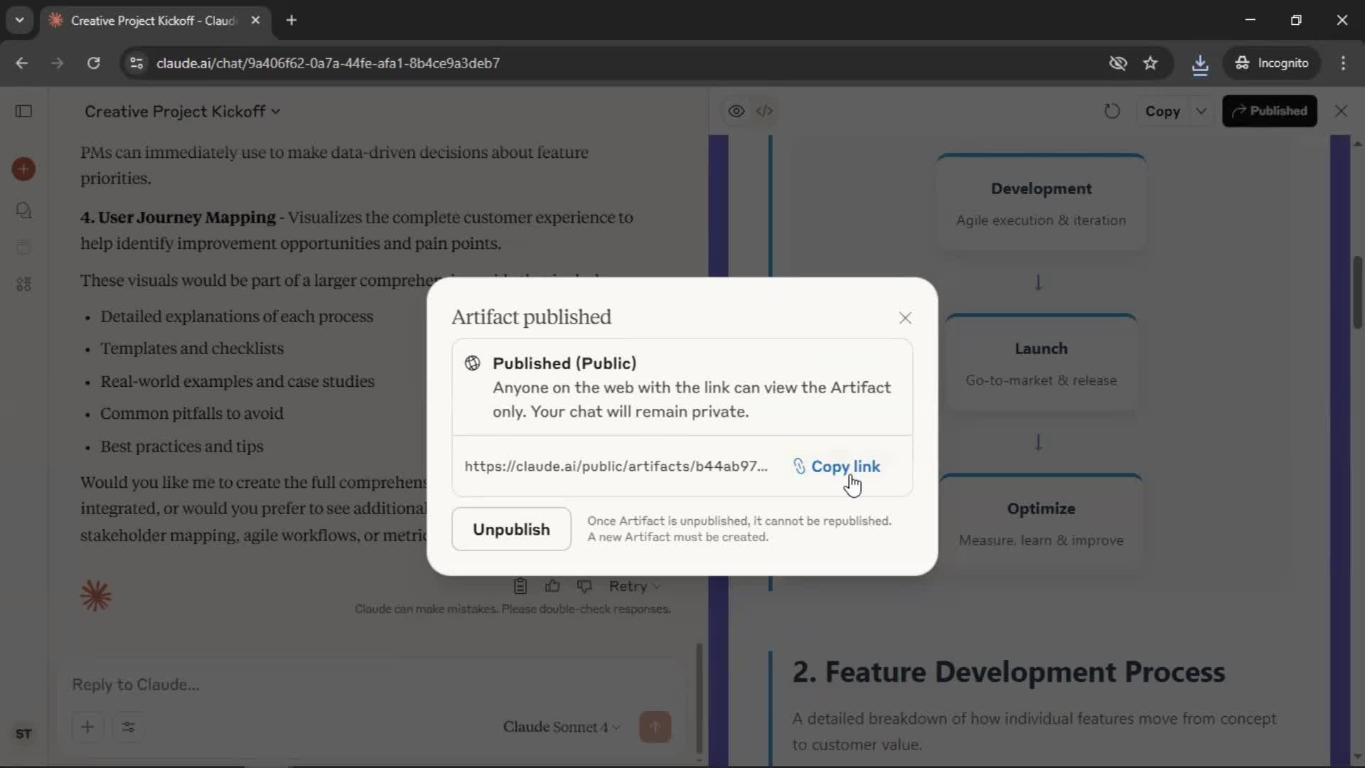The height and width of the screenshot is (768, 1365).
Task: Open the artifacts grid icon in the sidebar
Action: tap(23, 284)
